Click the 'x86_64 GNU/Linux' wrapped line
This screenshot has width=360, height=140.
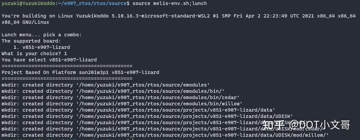coord(25,22)
